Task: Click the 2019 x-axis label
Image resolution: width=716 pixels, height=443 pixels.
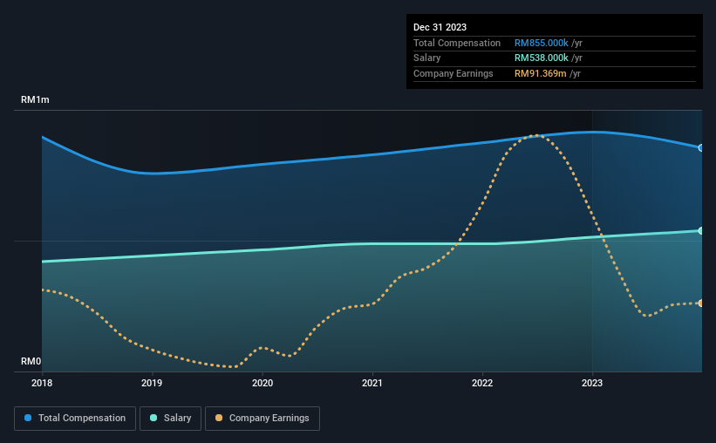Action: tap(152, 383)
